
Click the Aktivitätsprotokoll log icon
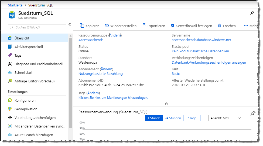10,46
